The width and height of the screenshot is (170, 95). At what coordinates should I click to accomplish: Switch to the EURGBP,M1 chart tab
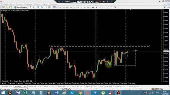(x=64, y=86)
